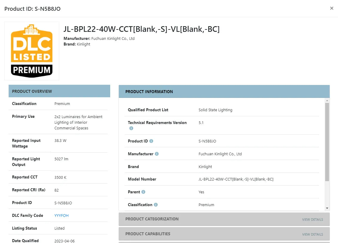Image resolution: width=338 pixels, height=243 pixels.
Task: Expand the Product Capabilities panel header
Action: [x=148, y=234]
